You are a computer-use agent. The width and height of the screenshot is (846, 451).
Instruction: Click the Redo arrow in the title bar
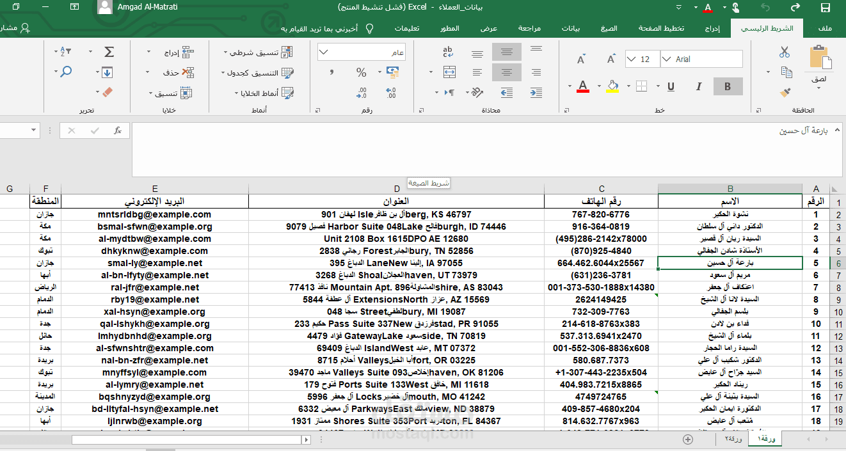(795, 7)
